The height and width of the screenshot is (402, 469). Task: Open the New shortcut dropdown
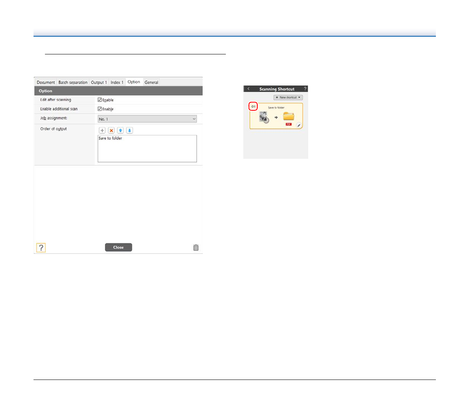(x=288, y=97)
